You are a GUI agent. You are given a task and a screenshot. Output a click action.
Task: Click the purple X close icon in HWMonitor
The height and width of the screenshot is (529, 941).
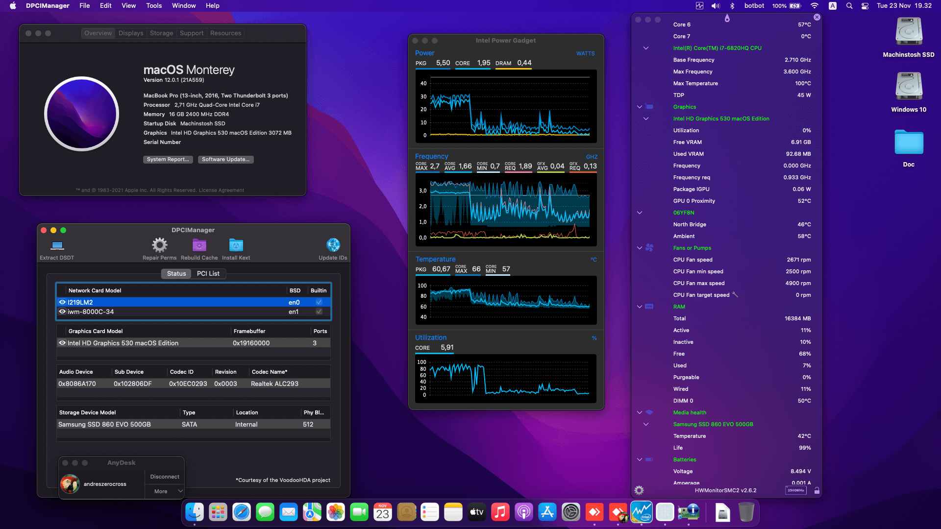[817, 17]
